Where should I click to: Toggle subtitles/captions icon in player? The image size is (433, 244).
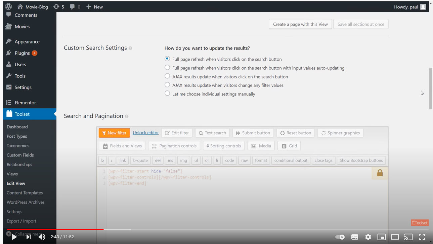pyautogui.click(x=355, y=237)
